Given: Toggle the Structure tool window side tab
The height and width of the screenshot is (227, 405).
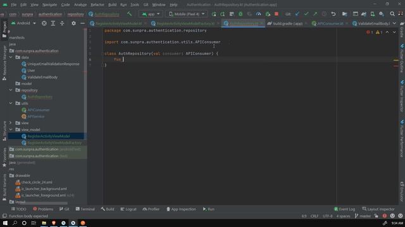Looking at the screenshot, I should click(x=4, y=131).
